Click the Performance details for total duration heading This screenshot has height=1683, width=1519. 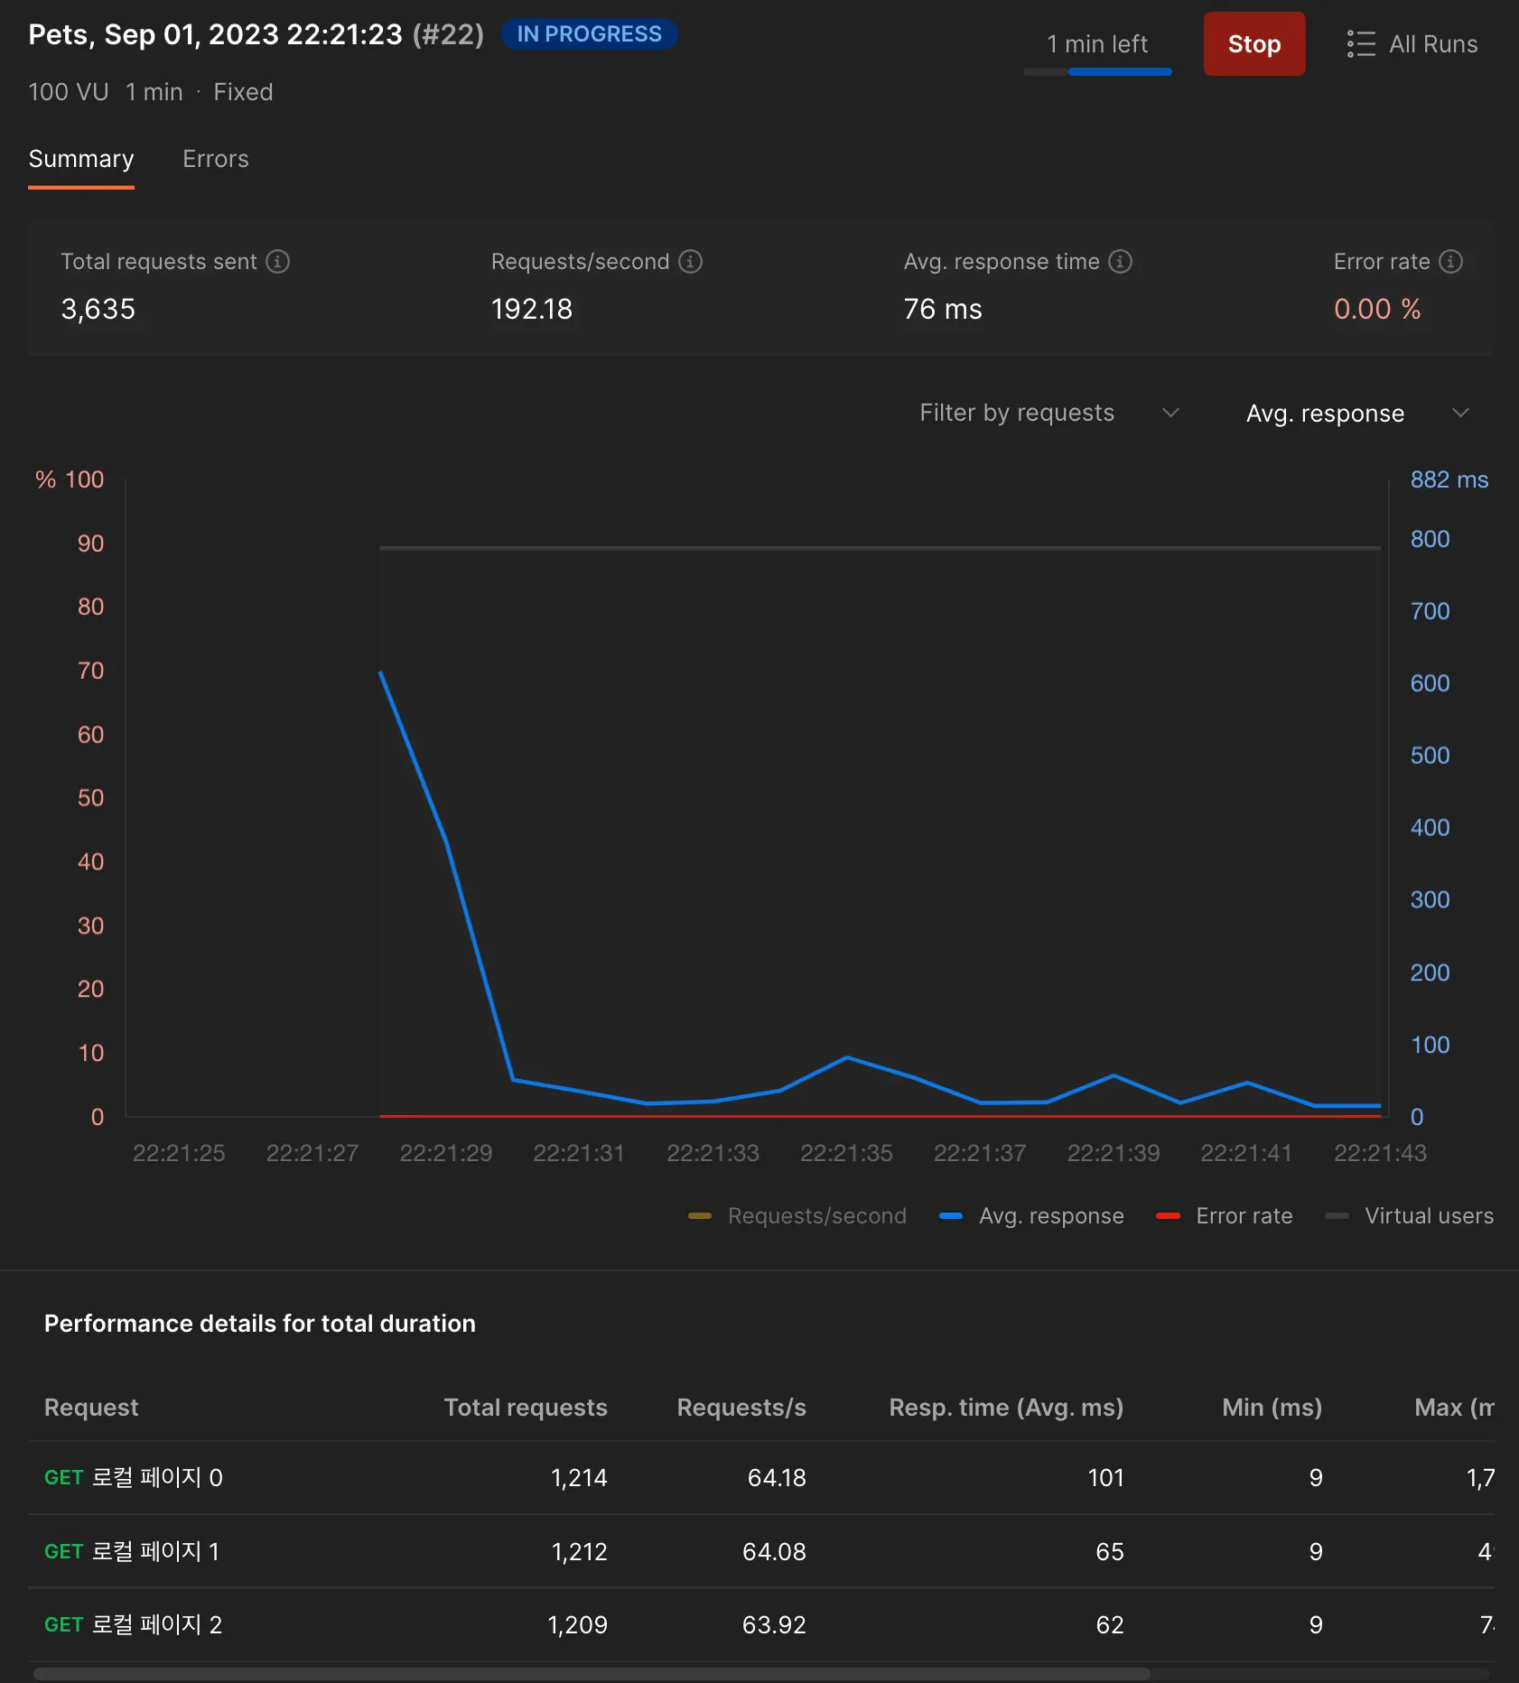[260, 1324]
